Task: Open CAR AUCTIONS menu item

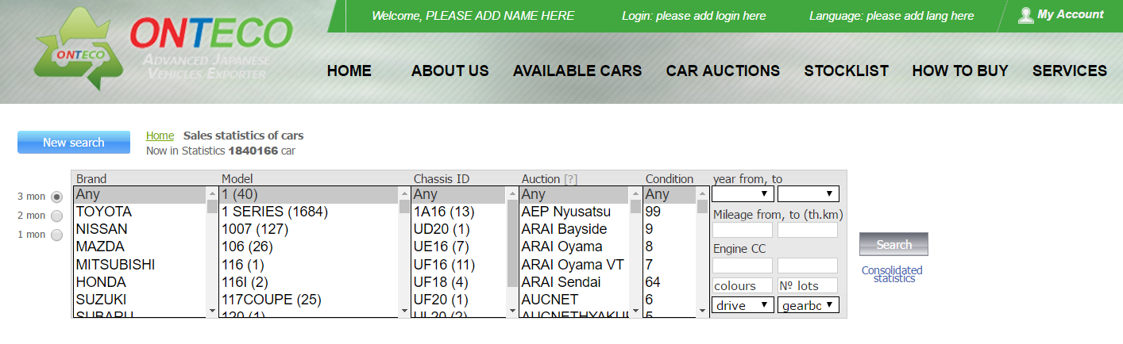Action: 723,71
